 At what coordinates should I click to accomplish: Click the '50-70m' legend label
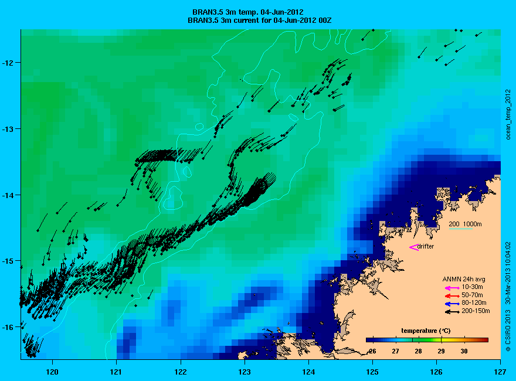pos(472,295)
